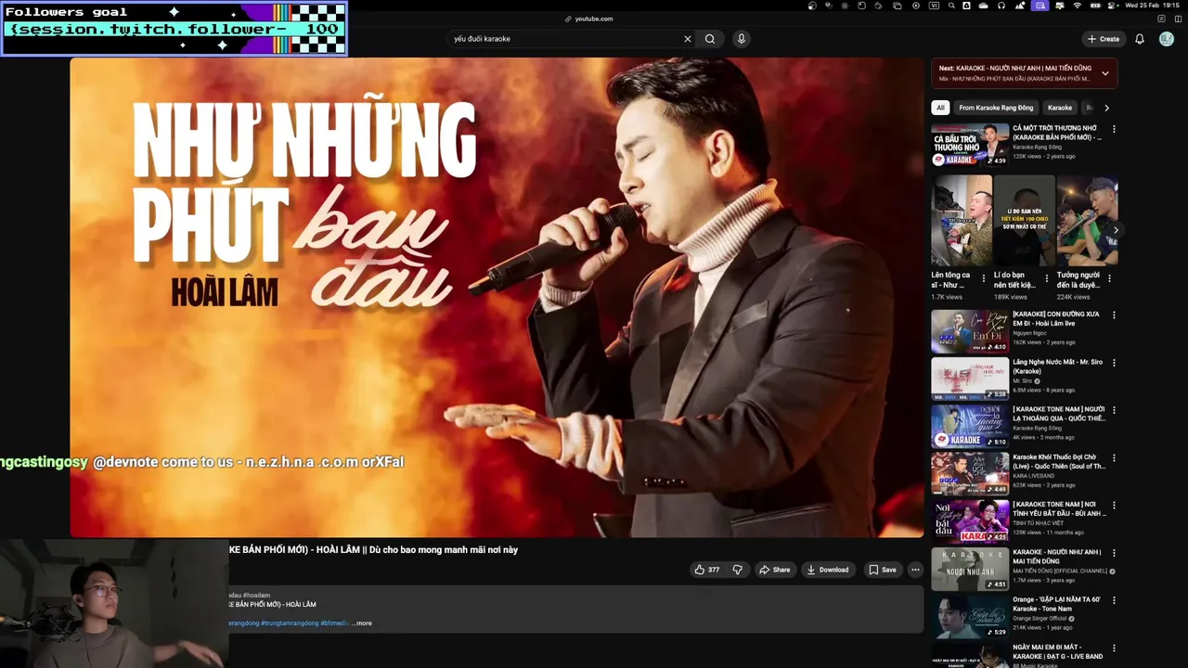Select the All filter chip
This screenshot has height=668, width=1188.
[940, 108]
